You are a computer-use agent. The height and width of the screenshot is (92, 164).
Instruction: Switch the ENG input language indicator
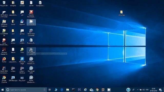coord(147,90)
